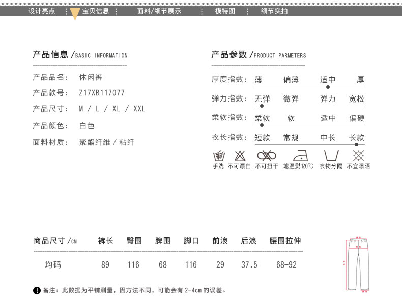Click the waist stretch value 68-92
Screen dimensions: 402x300
pyautogui.click(x=286, y=265)
